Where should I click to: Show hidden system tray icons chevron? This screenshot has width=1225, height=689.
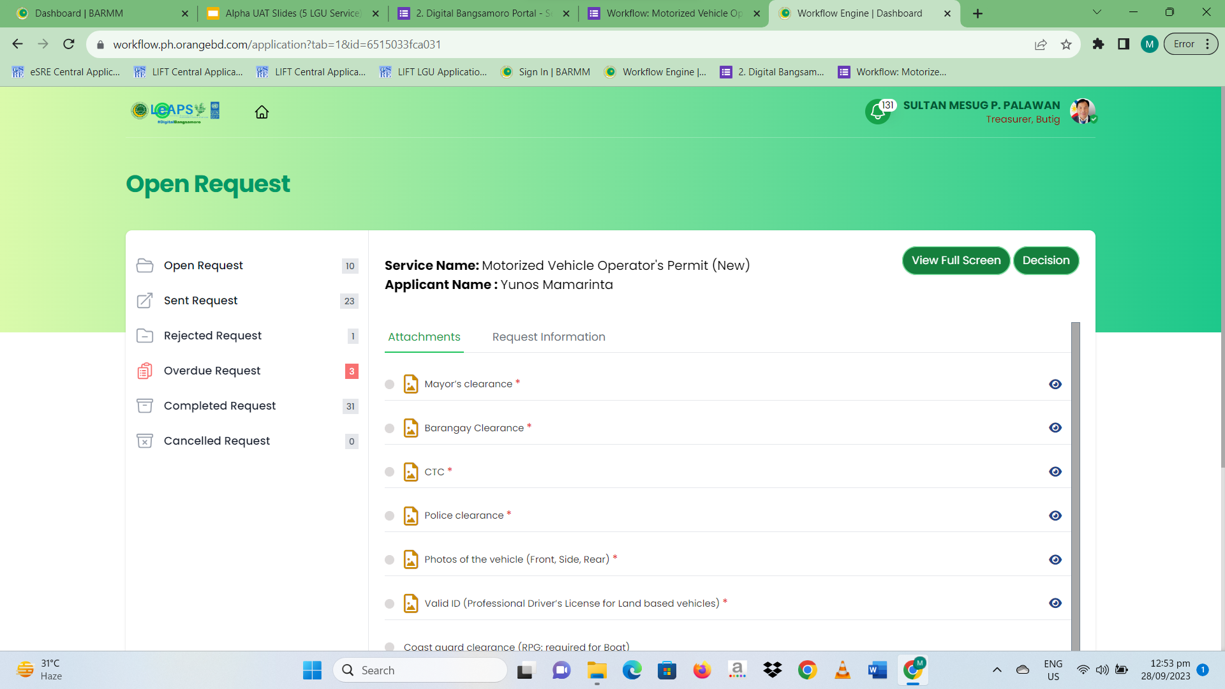[997, 670]
